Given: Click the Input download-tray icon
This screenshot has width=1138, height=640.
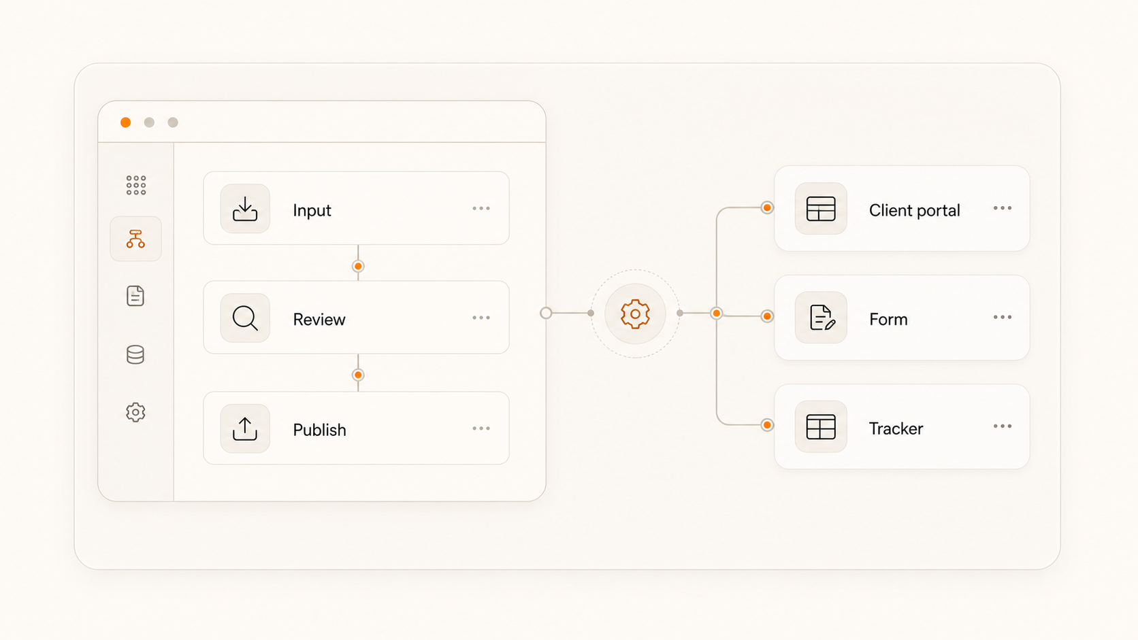Looking at the screenshot, I should [245, 209].
